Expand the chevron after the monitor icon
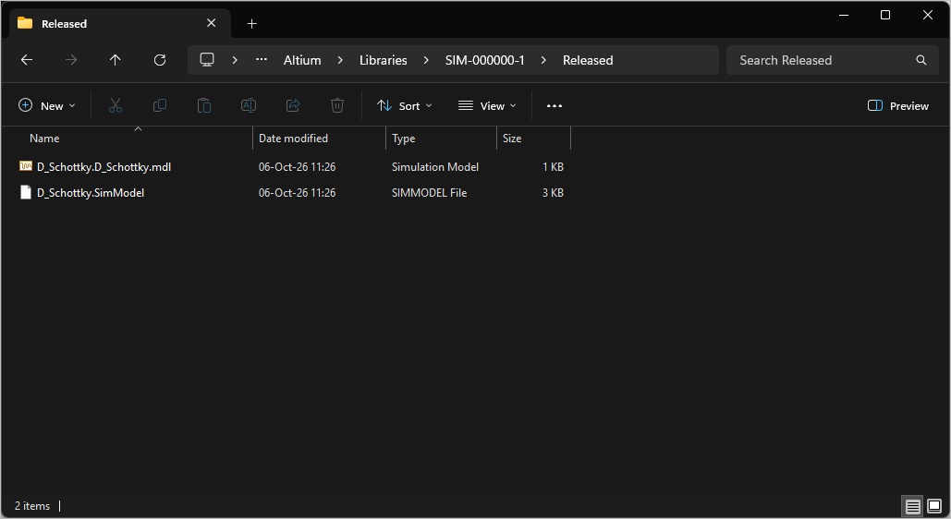 click(235, 60)
